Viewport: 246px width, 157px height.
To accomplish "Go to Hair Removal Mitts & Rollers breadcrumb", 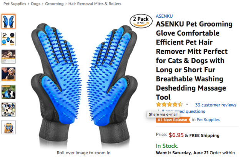I will (95, 4).
